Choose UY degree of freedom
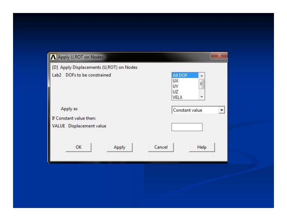The width and height of the screenshot is (287, 221). click(184, 86)
